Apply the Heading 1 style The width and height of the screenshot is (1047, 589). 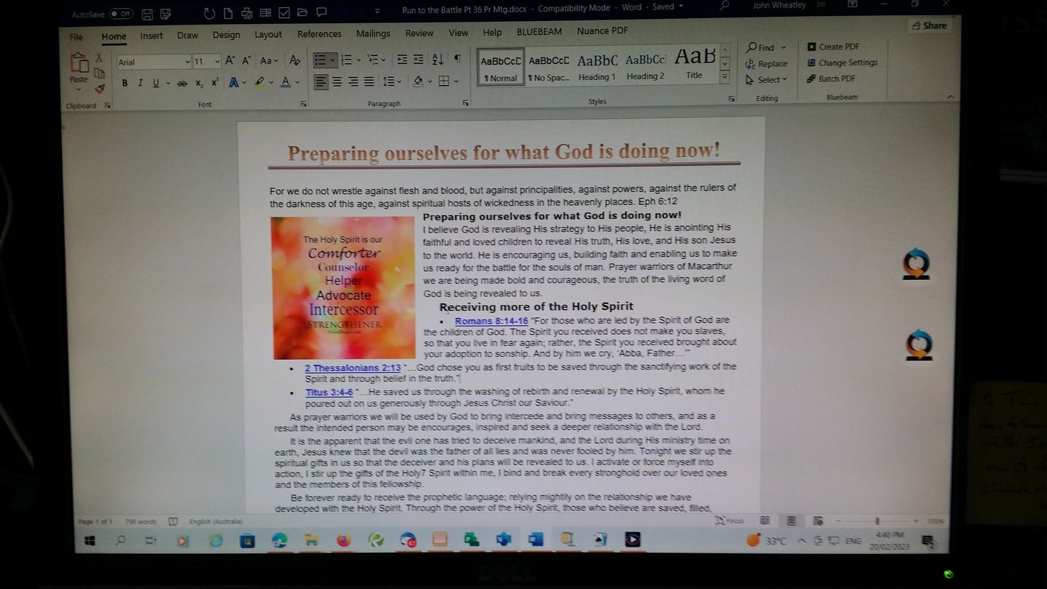597,67
